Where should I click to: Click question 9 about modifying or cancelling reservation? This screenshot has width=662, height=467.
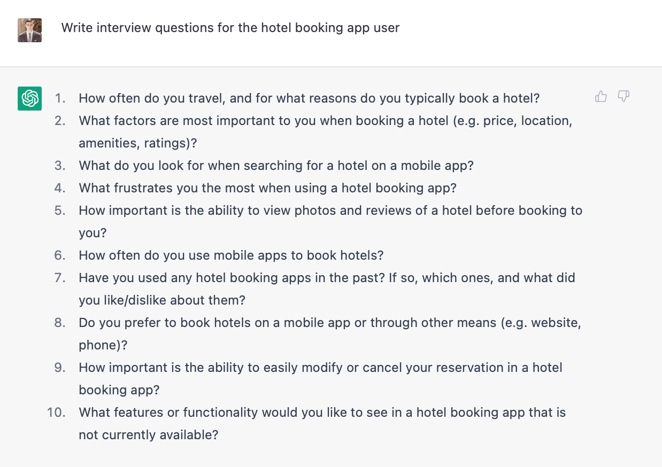click(x=320, y=368)
